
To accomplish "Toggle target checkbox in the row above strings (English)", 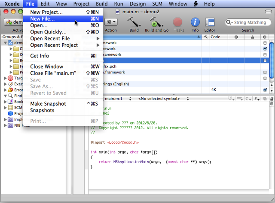I will click(x=265, y=78).
